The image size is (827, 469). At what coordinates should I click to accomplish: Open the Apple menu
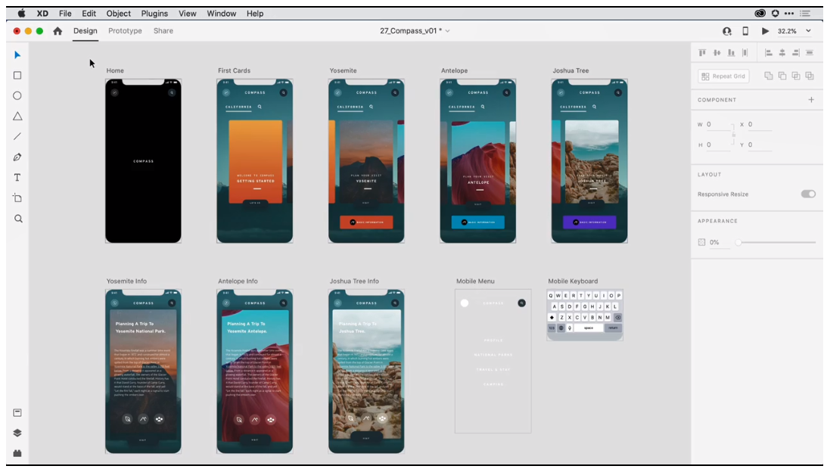coord(22,13)
